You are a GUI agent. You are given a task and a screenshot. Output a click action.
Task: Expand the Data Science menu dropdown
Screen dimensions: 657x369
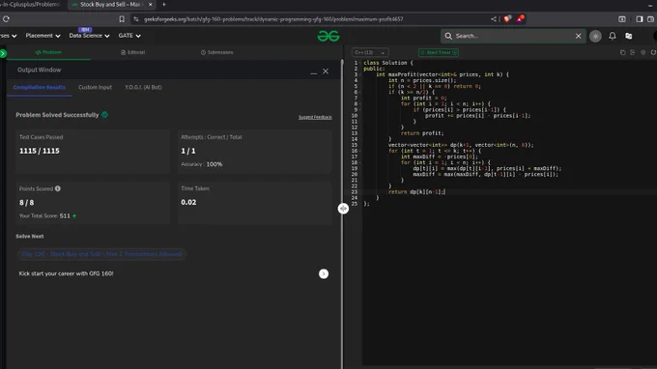tap(89, 36)
